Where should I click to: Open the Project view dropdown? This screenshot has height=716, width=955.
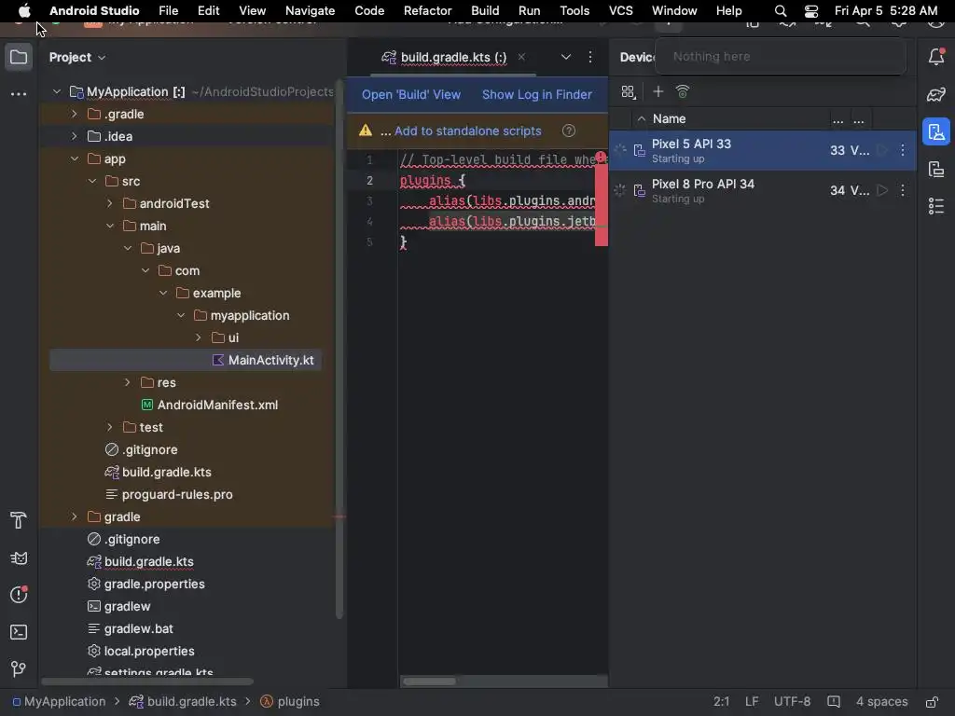coord(77,57)
